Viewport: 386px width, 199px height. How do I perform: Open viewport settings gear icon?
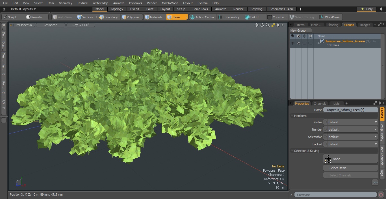pyautogui.click(x=278, y=25)
